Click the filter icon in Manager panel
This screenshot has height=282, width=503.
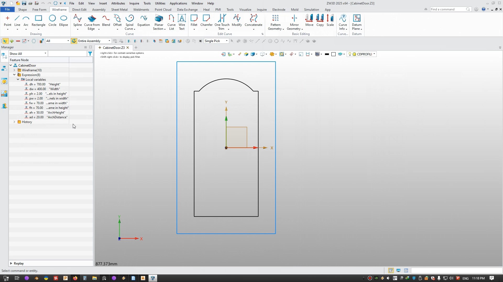(90, 53)
